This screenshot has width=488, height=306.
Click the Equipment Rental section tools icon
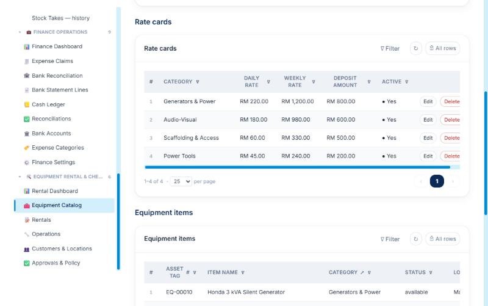(29, 177)
